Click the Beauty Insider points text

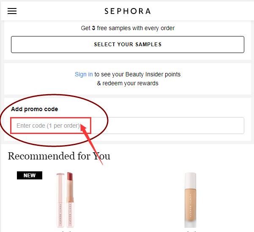(x=153, y=74)
